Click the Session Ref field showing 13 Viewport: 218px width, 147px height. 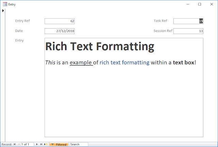click(188, 31)
